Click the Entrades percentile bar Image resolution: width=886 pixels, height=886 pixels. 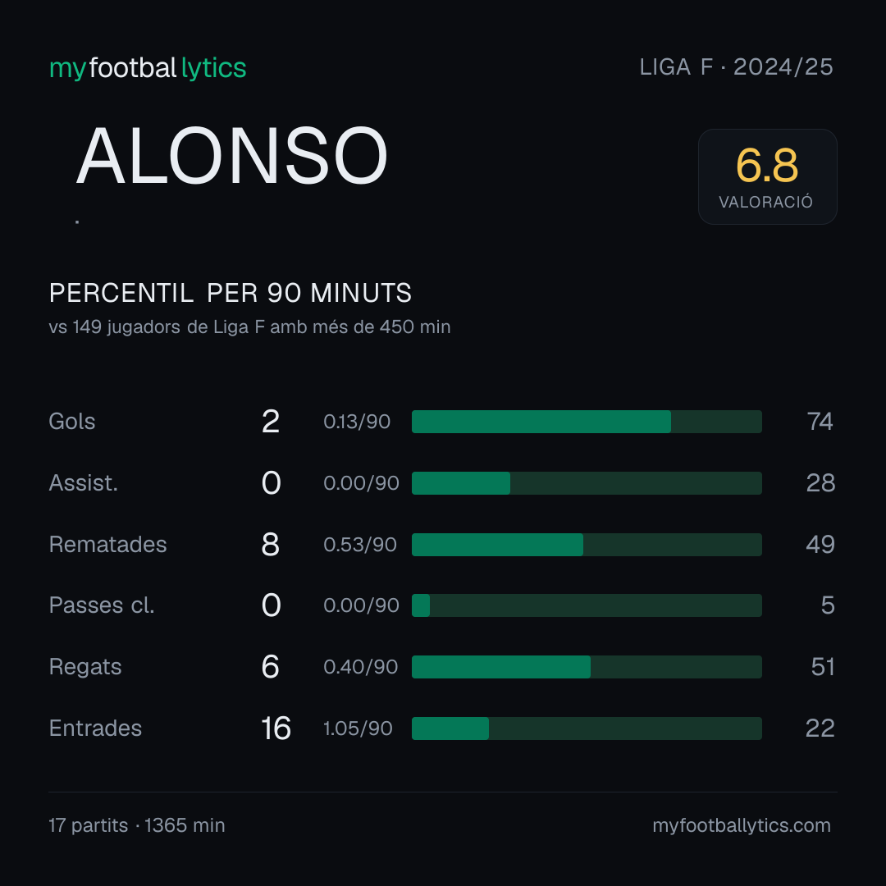(x=587, y=728)
